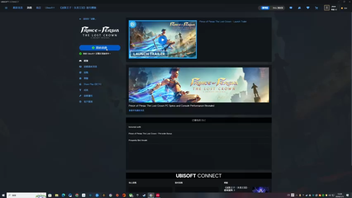352x198 pixels.
Task: Open the Prince of Persia artbook reward item
Action: [246, 189]
